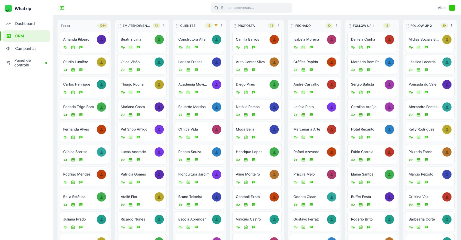
Task: Open the chat icon on Isabela Moreira card
Action: click(311, 47)
